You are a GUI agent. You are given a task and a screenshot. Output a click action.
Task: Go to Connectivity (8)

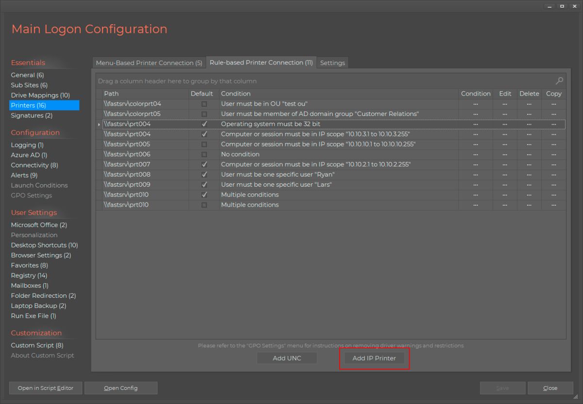[34, 165]
